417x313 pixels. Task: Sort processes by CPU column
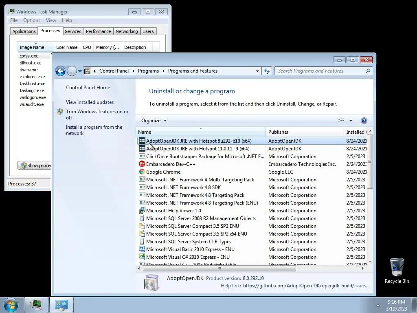click(x=87, y=47)
